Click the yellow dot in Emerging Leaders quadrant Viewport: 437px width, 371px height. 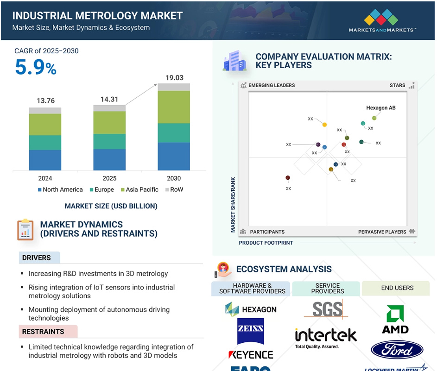[324, 125]
